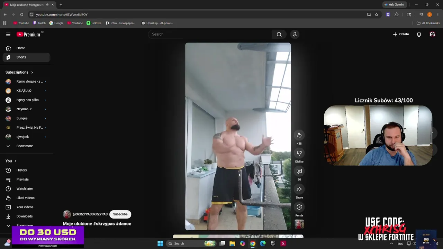Click the Ask Gemini button
443x249 pixels.
[394, 4]
